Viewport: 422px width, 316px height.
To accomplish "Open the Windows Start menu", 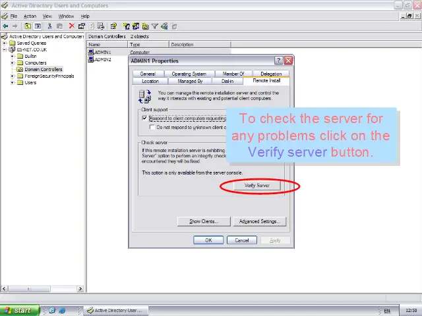I will tap(19, 310).
